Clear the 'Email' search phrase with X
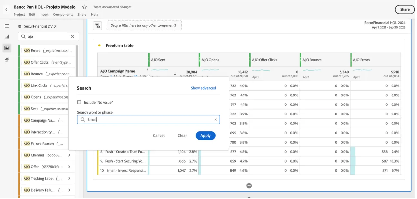The width and height of the screenshot is (417, 199). pos(216,120)
